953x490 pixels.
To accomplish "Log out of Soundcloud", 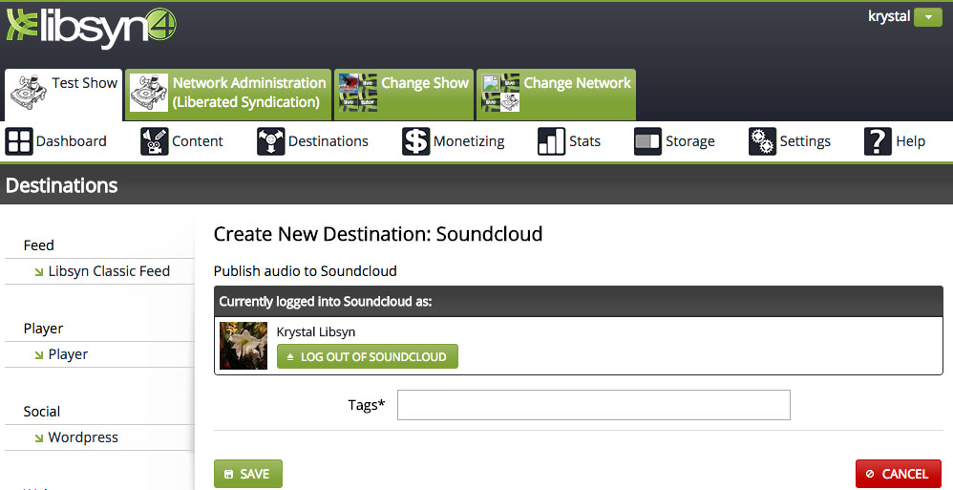I will tap(367, 357).
